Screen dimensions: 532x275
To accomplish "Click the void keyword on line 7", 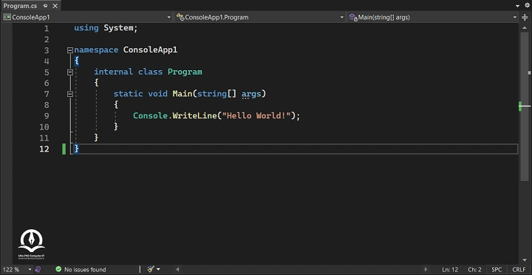I will pyautogui.click(x=158, y=94).
